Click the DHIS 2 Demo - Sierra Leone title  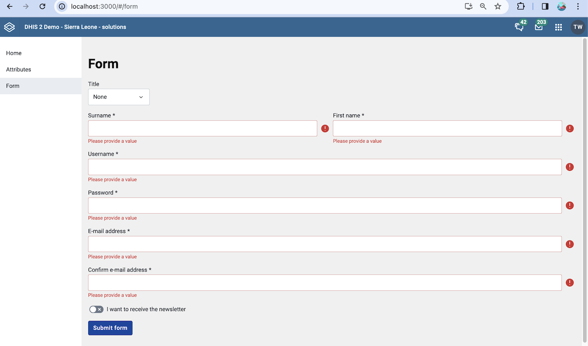pos(75,27)
